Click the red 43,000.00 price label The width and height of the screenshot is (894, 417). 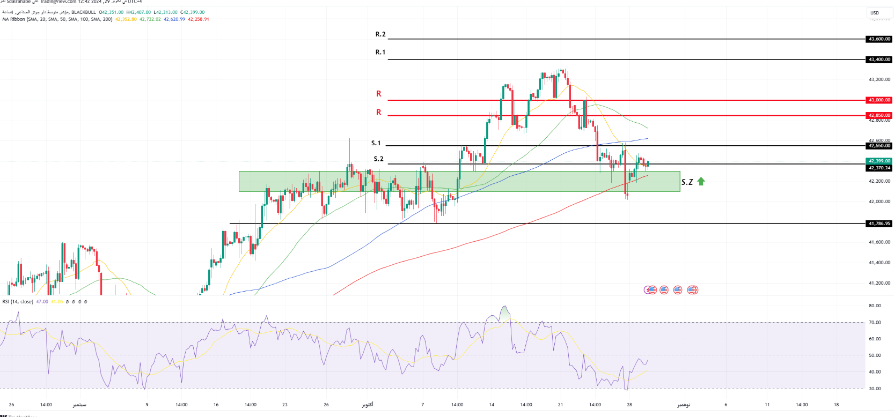click(880, 100)
